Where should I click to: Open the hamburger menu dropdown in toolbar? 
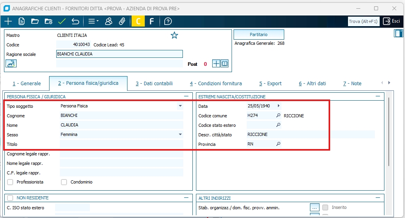tap(93, 21)
